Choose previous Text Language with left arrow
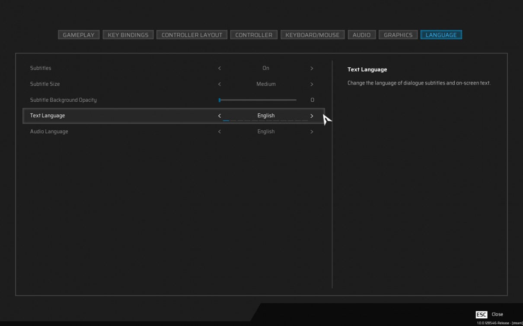Screen dimensions: 523x326 point(220,116)
